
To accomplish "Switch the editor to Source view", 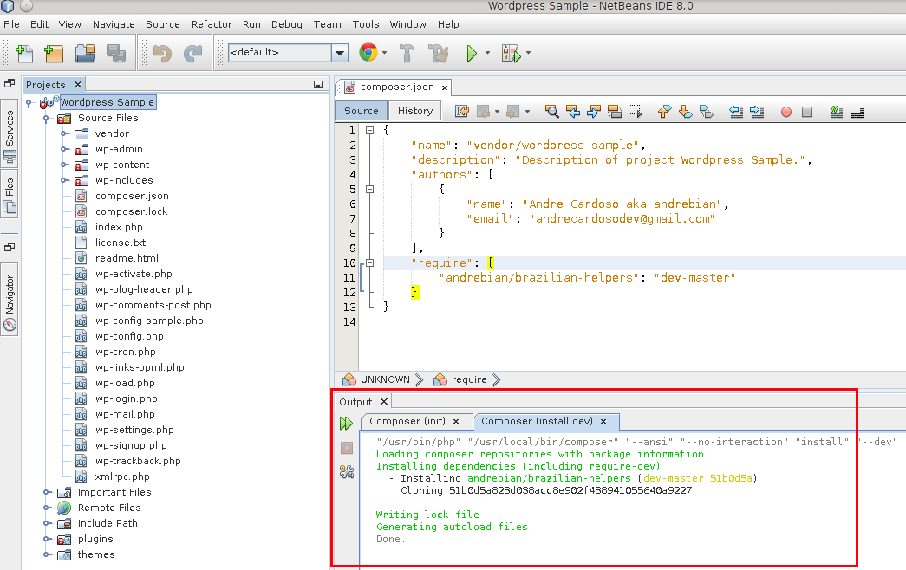I will point(362,111).
